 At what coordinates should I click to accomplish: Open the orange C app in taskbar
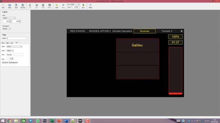coord(87,121)
